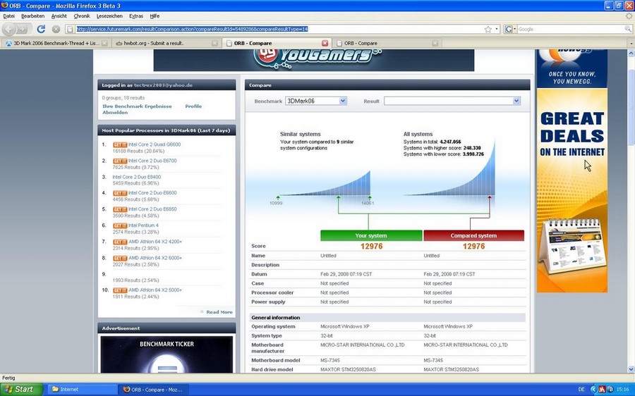Open the Hilfe menu
635x396 pixels.
[x=155, y=16]
